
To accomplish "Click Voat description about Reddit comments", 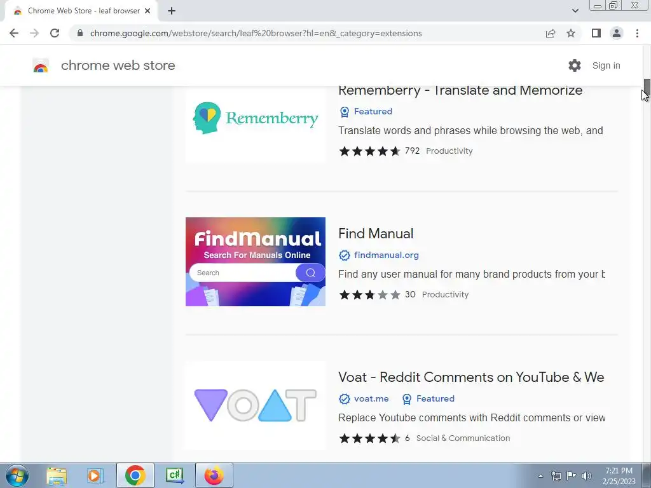I will [x=472, y=418].
